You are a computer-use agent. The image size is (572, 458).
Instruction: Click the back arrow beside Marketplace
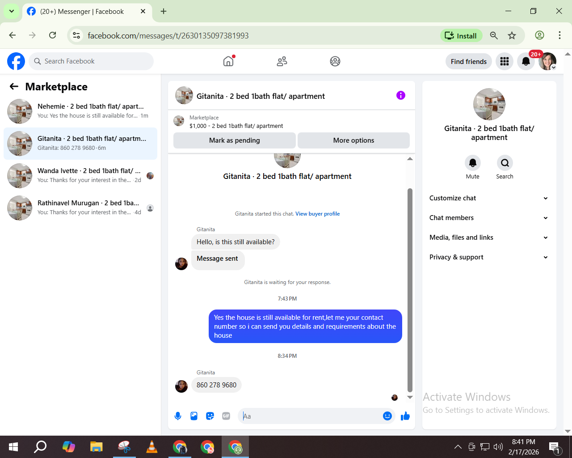(14, 86)
